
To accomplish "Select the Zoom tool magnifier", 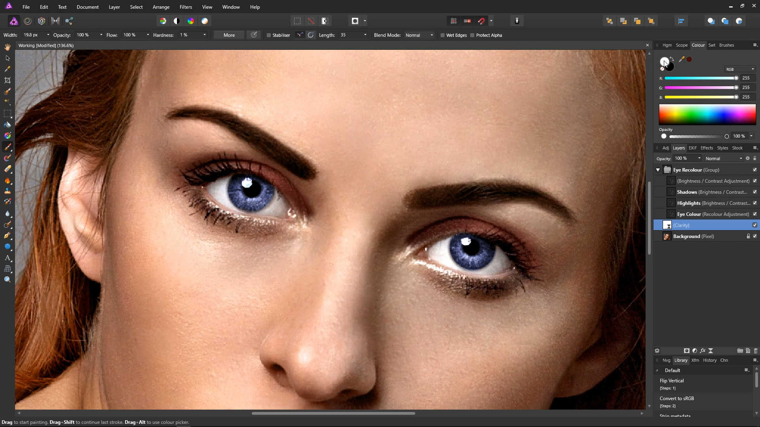I will 7,280.
